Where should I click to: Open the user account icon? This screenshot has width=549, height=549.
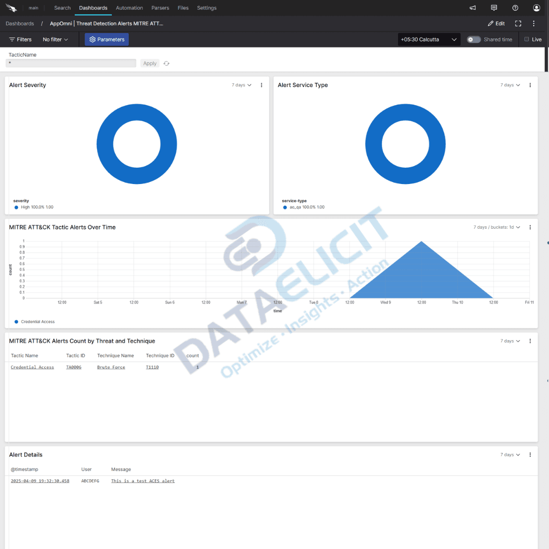click(x=536, y=8)
